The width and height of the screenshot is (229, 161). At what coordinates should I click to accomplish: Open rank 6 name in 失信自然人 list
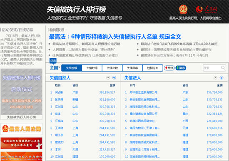[59, 128]
